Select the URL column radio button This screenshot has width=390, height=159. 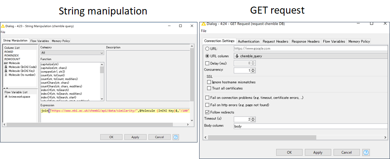point(207,56)
